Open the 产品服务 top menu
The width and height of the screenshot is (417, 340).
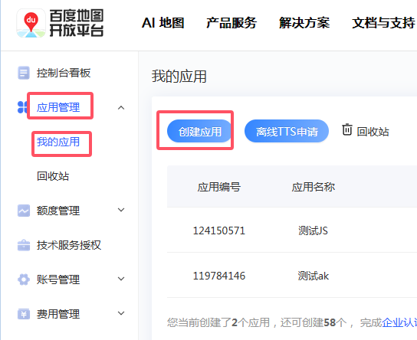click(x=231, y=23)
